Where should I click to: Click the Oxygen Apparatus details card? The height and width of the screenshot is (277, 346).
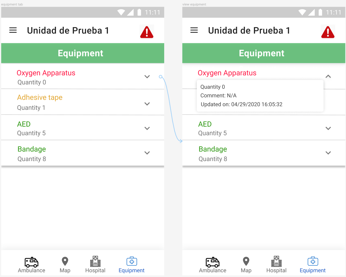pyautogui.click(x=260, y=96)
